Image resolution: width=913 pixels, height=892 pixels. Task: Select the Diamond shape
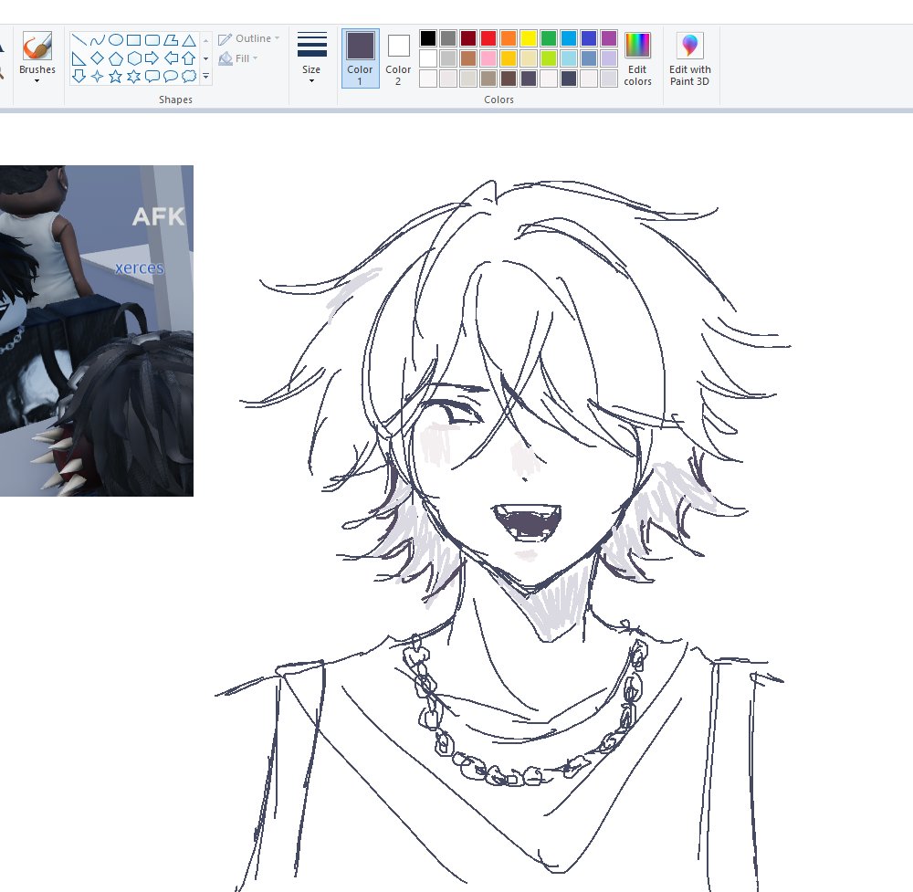tap(98, 58)
